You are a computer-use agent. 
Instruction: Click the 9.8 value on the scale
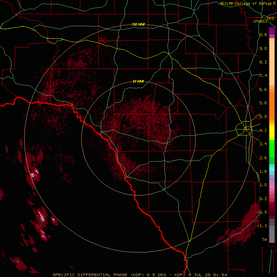pos(263,35)
